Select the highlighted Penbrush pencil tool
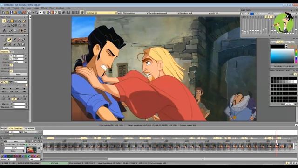This screenshot has height=168, width=298. [9, 40]
